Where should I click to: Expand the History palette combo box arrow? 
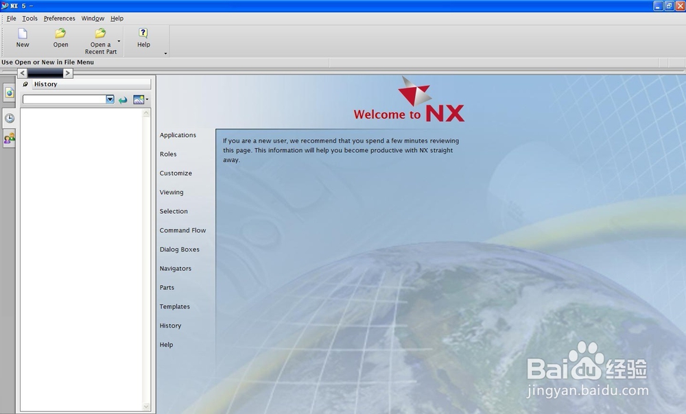[x=110, y=99]
